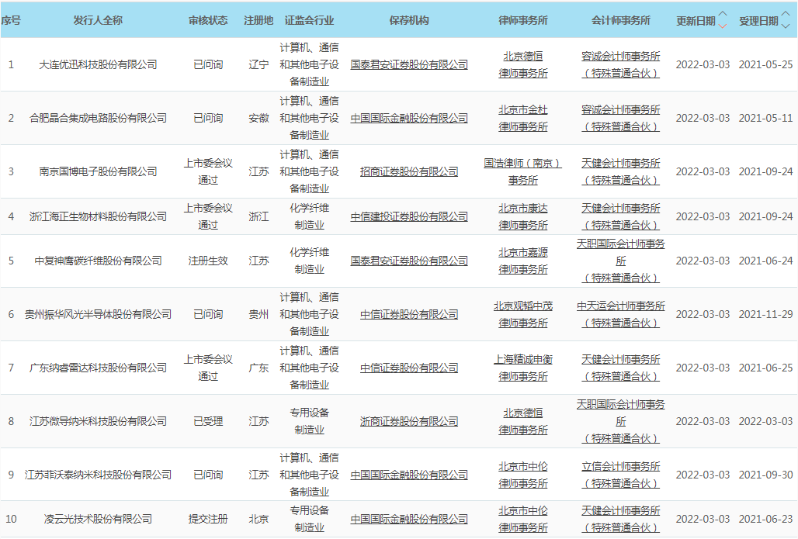Select 凌云光技术股份有限公司 issuer row
Viewport: 798px width, 539px height.
98,519
